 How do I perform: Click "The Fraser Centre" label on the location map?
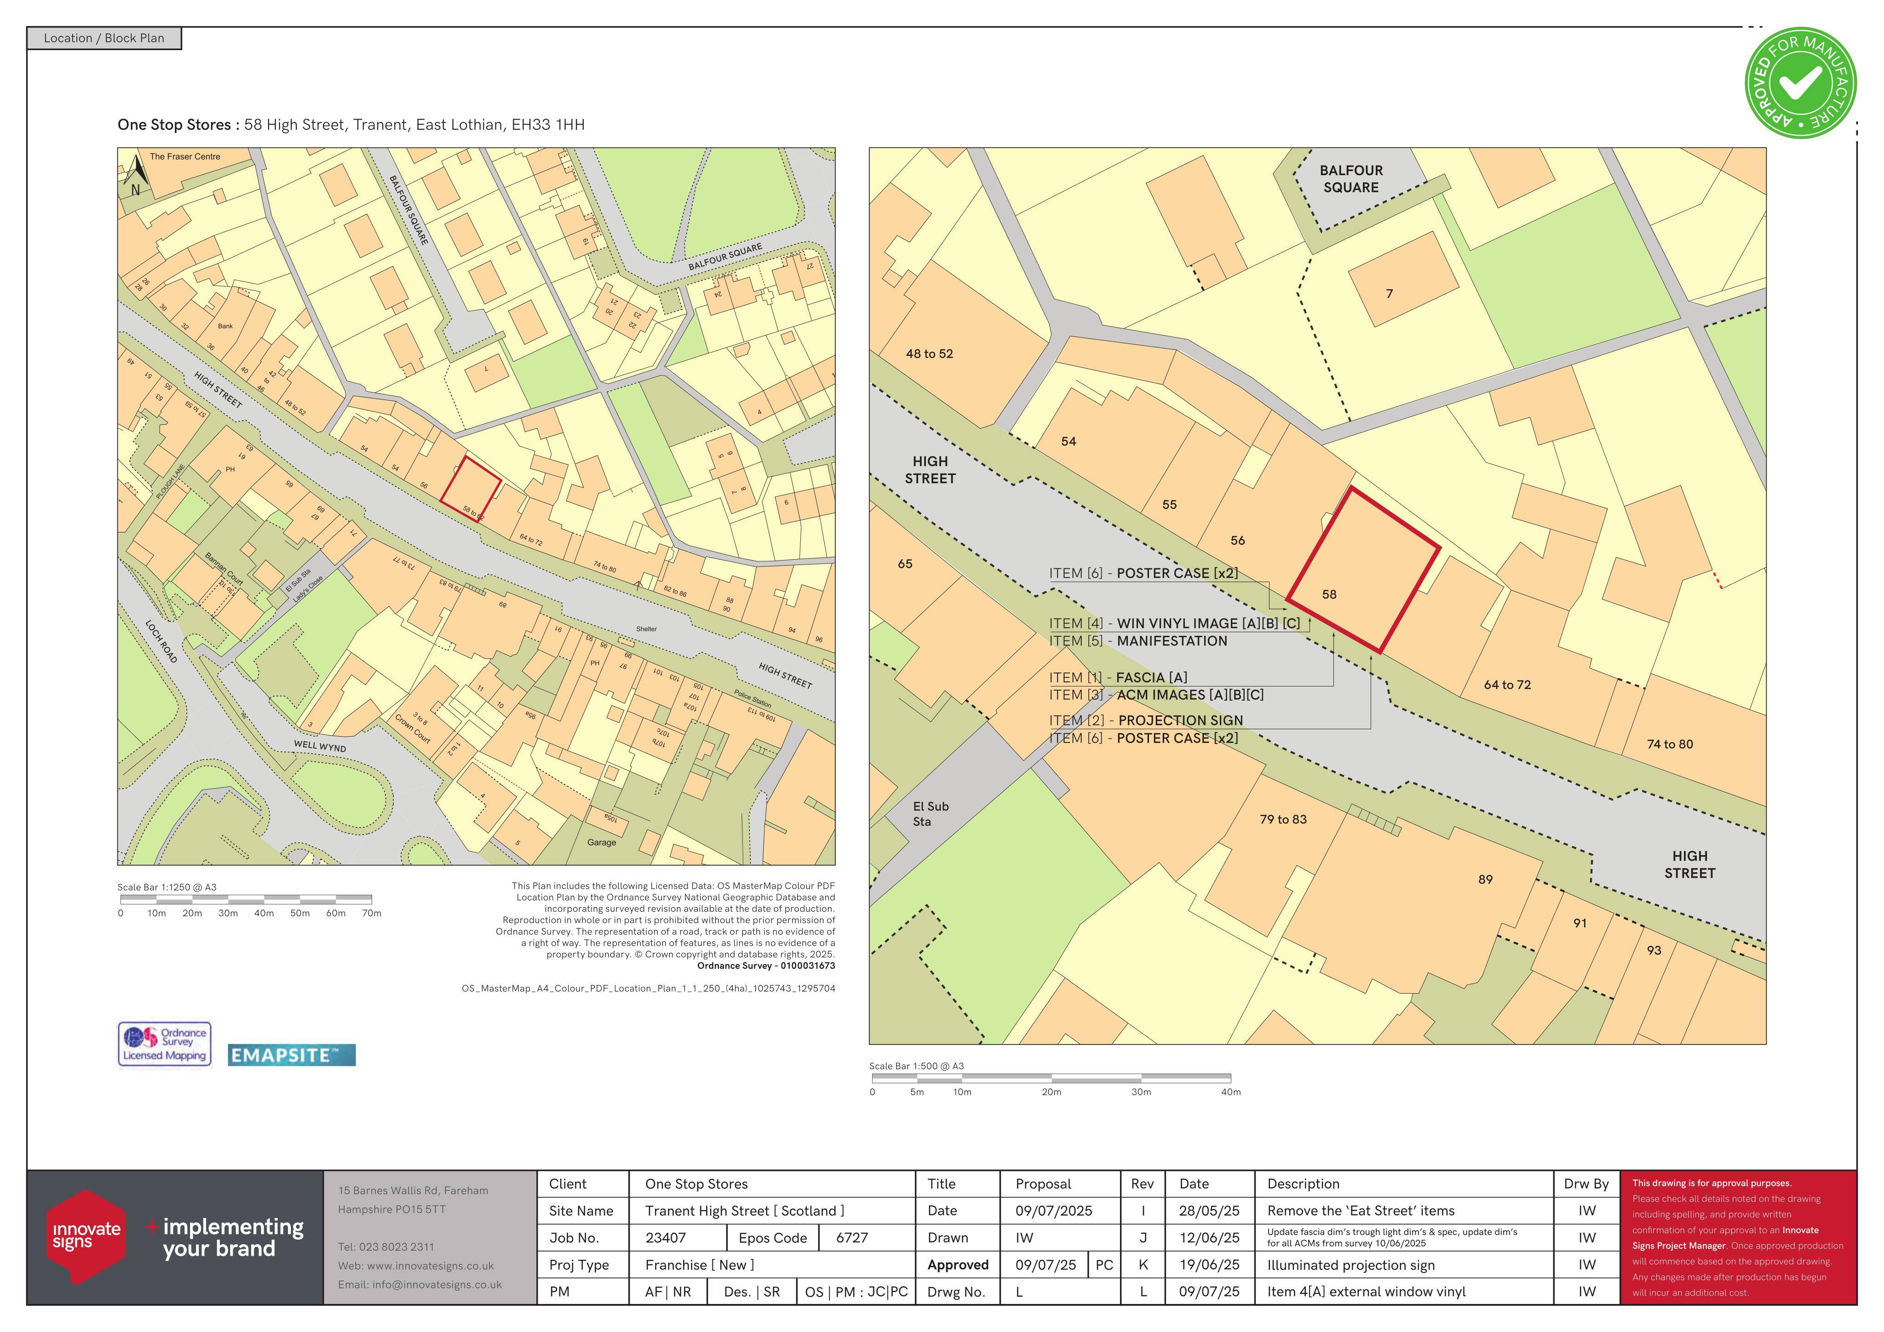(185, 157)
